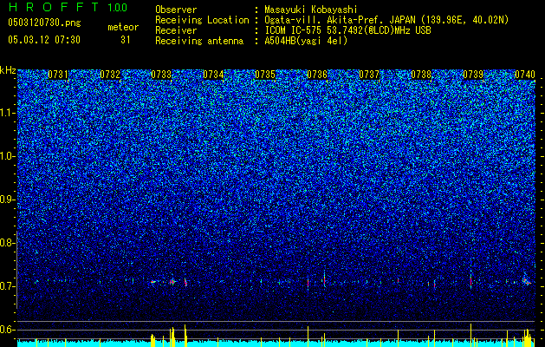Click the 0731 time marker

coord(58,75)
